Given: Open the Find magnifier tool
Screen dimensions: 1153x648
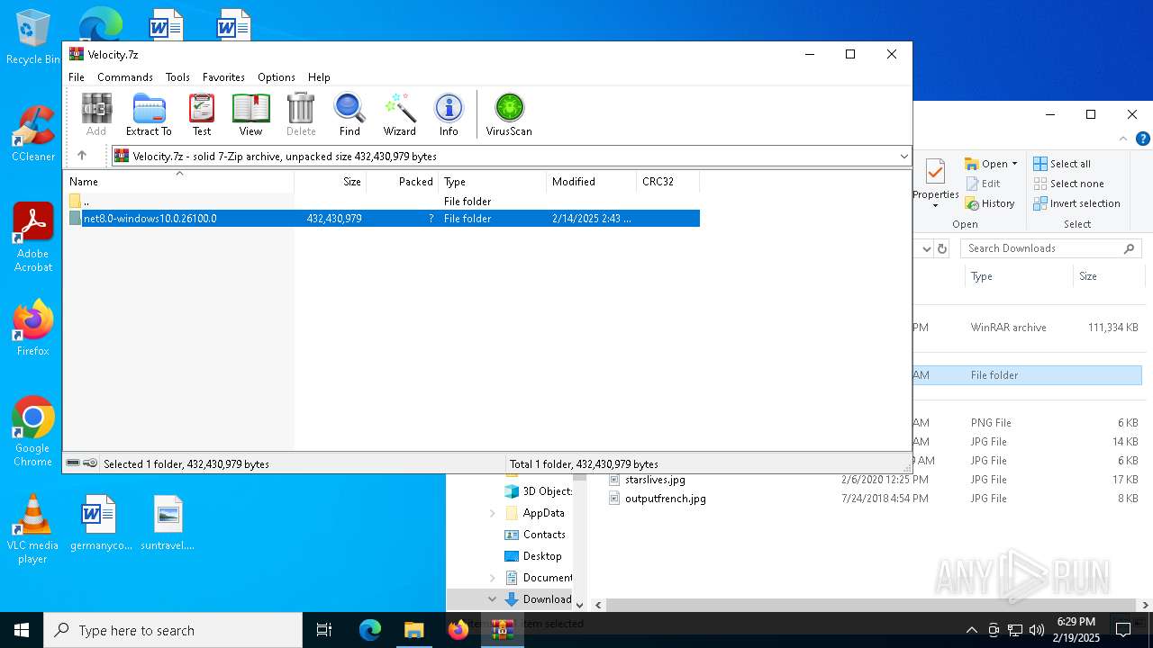Looking at the screenshot, I should [350, 114].
